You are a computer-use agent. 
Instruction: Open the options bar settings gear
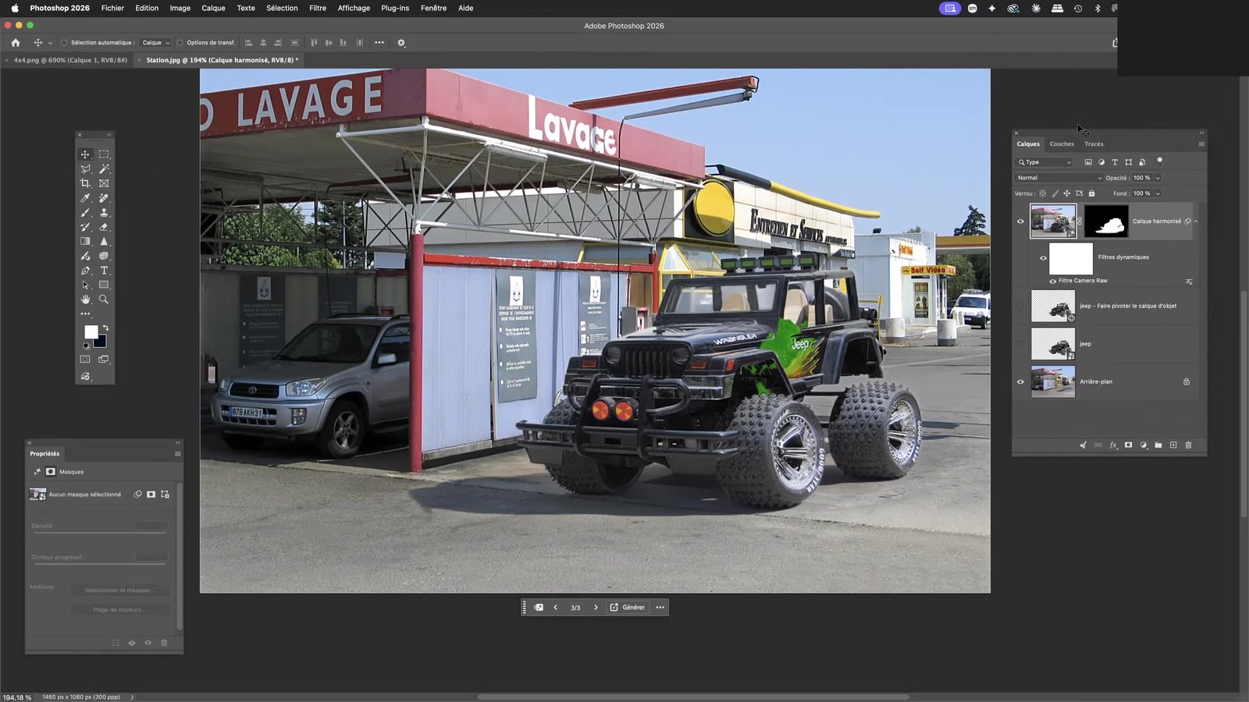[401, 43]
